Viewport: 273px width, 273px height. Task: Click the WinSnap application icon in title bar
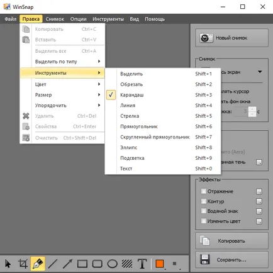coord(7,7)
